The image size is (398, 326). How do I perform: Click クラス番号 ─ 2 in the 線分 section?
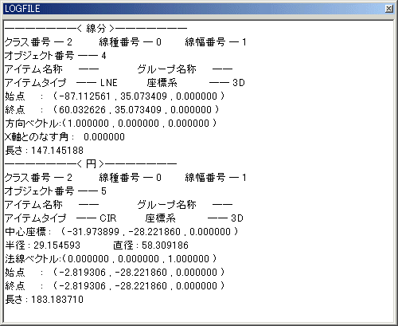[38, 42]
